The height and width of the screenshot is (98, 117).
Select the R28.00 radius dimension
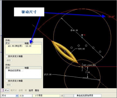81,49
